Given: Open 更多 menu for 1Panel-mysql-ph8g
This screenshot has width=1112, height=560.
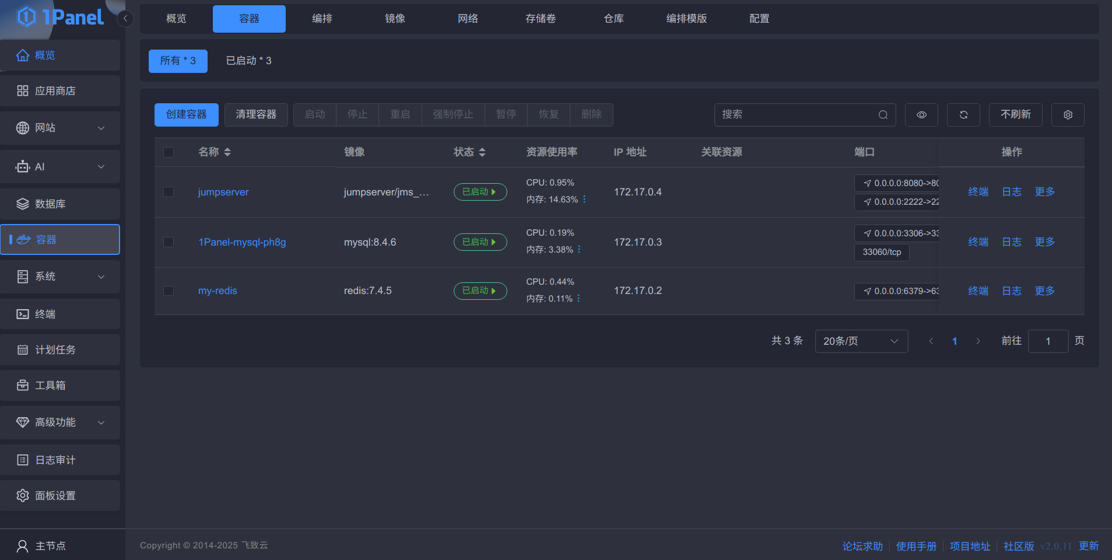Looking at the screenshot, I should (x=1044, y=242).
